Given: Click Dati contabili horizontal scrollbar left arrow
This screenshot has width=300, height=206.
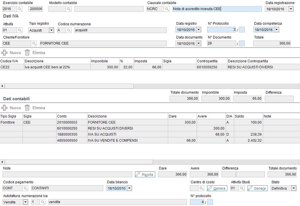Looking at the screenshot, I should pos(2,162).
